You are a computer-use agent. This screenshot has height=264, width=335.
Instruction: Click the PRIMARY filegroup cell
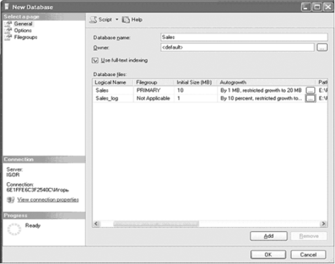tap(153, 90)
